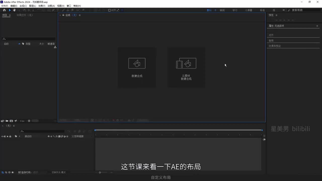Open the 合成(C) menu
This screenshot has width=322, height=181.
click(x=23, y=6)
